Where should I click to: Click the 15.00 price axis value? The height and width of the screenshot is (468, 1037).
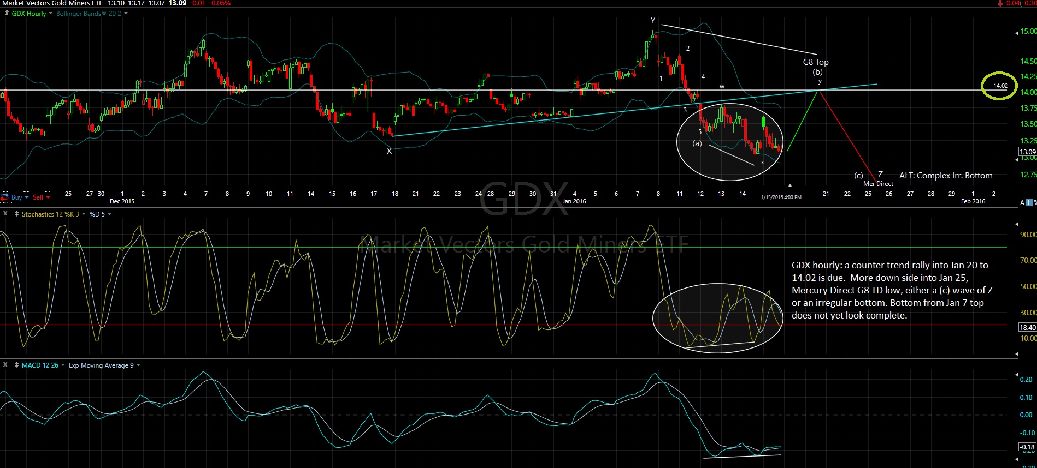[1028, 31]
